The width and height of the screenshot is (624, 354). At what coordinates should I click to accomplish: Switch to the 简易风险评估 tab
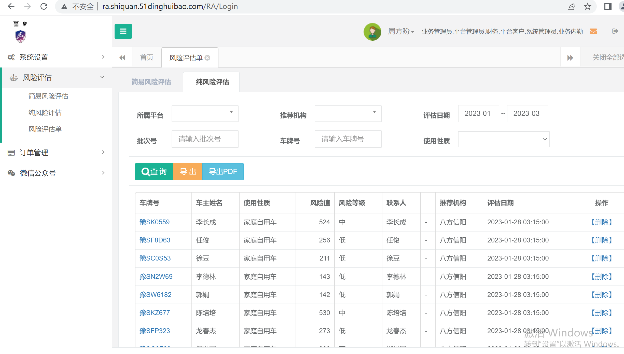click(151, 82)
